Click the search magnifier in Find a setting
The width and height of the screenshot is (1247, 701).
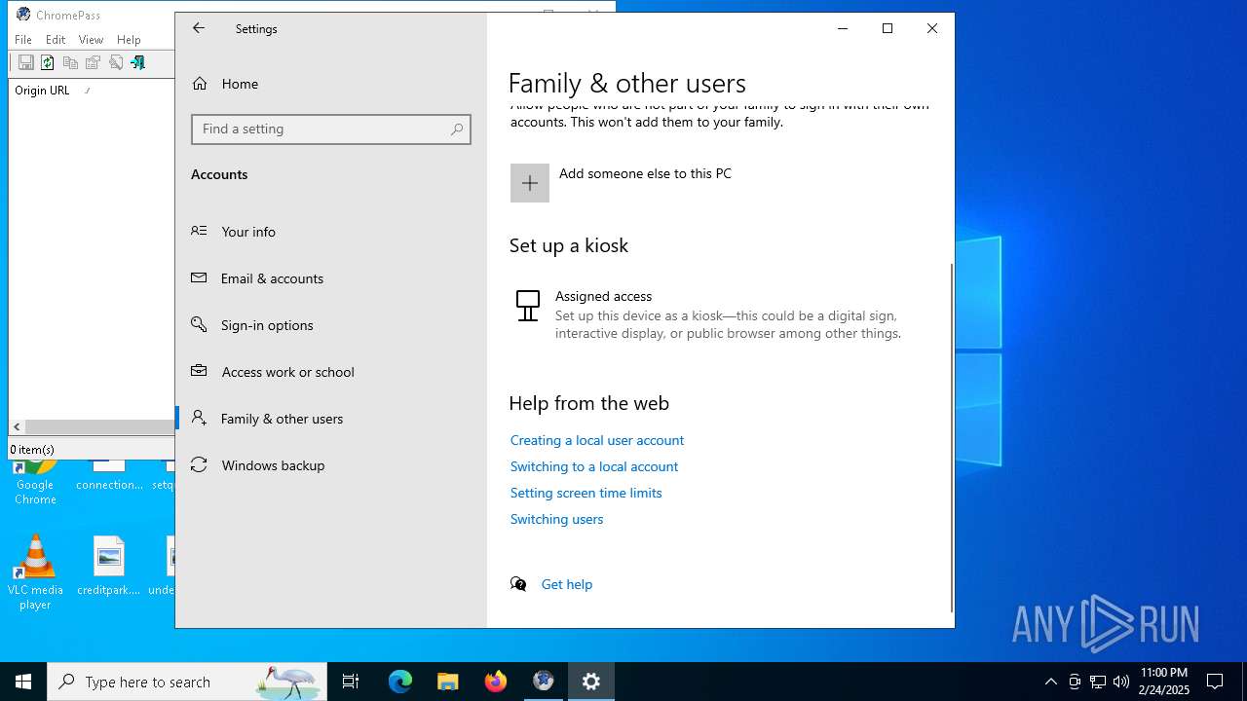[x=457, y=129]
